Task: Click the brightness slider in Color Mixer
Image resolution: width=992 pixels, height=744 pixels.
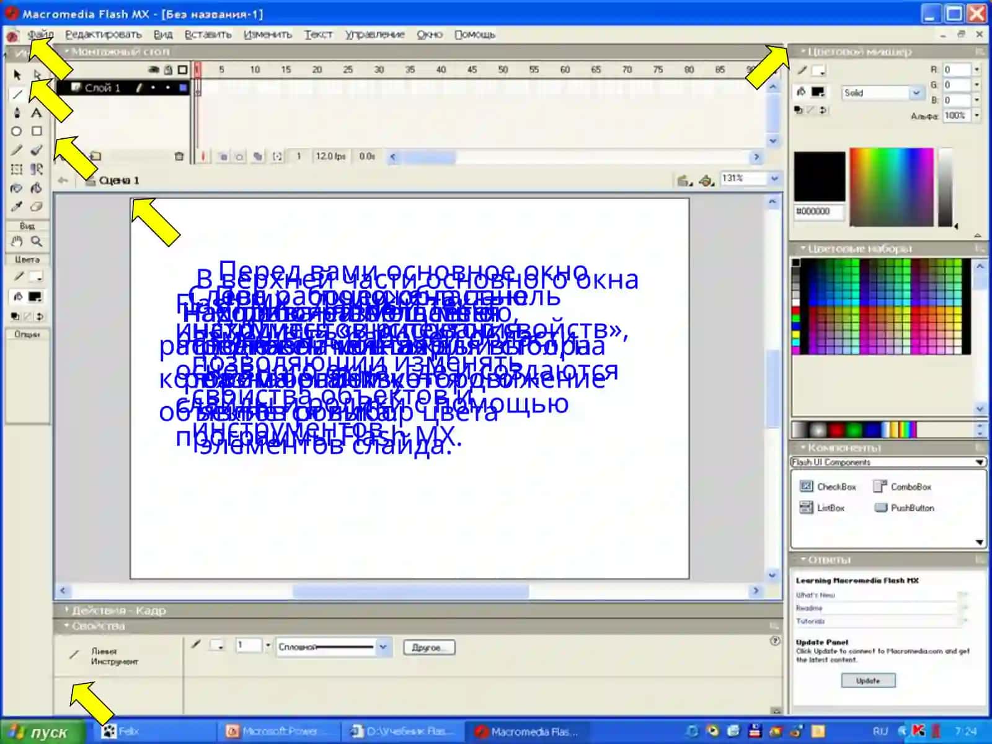Action: [945, 187]
